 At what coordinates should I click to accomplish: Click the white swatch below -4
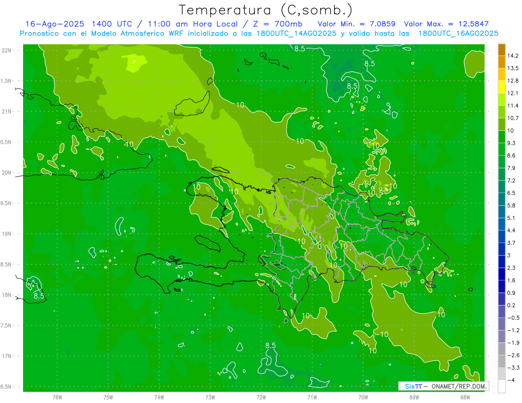tap(502, 386)
